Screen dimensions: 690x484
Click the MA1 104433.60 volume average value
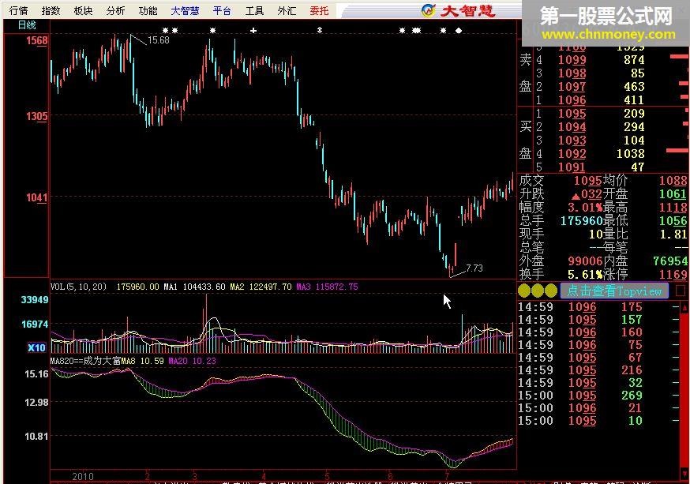194,287
